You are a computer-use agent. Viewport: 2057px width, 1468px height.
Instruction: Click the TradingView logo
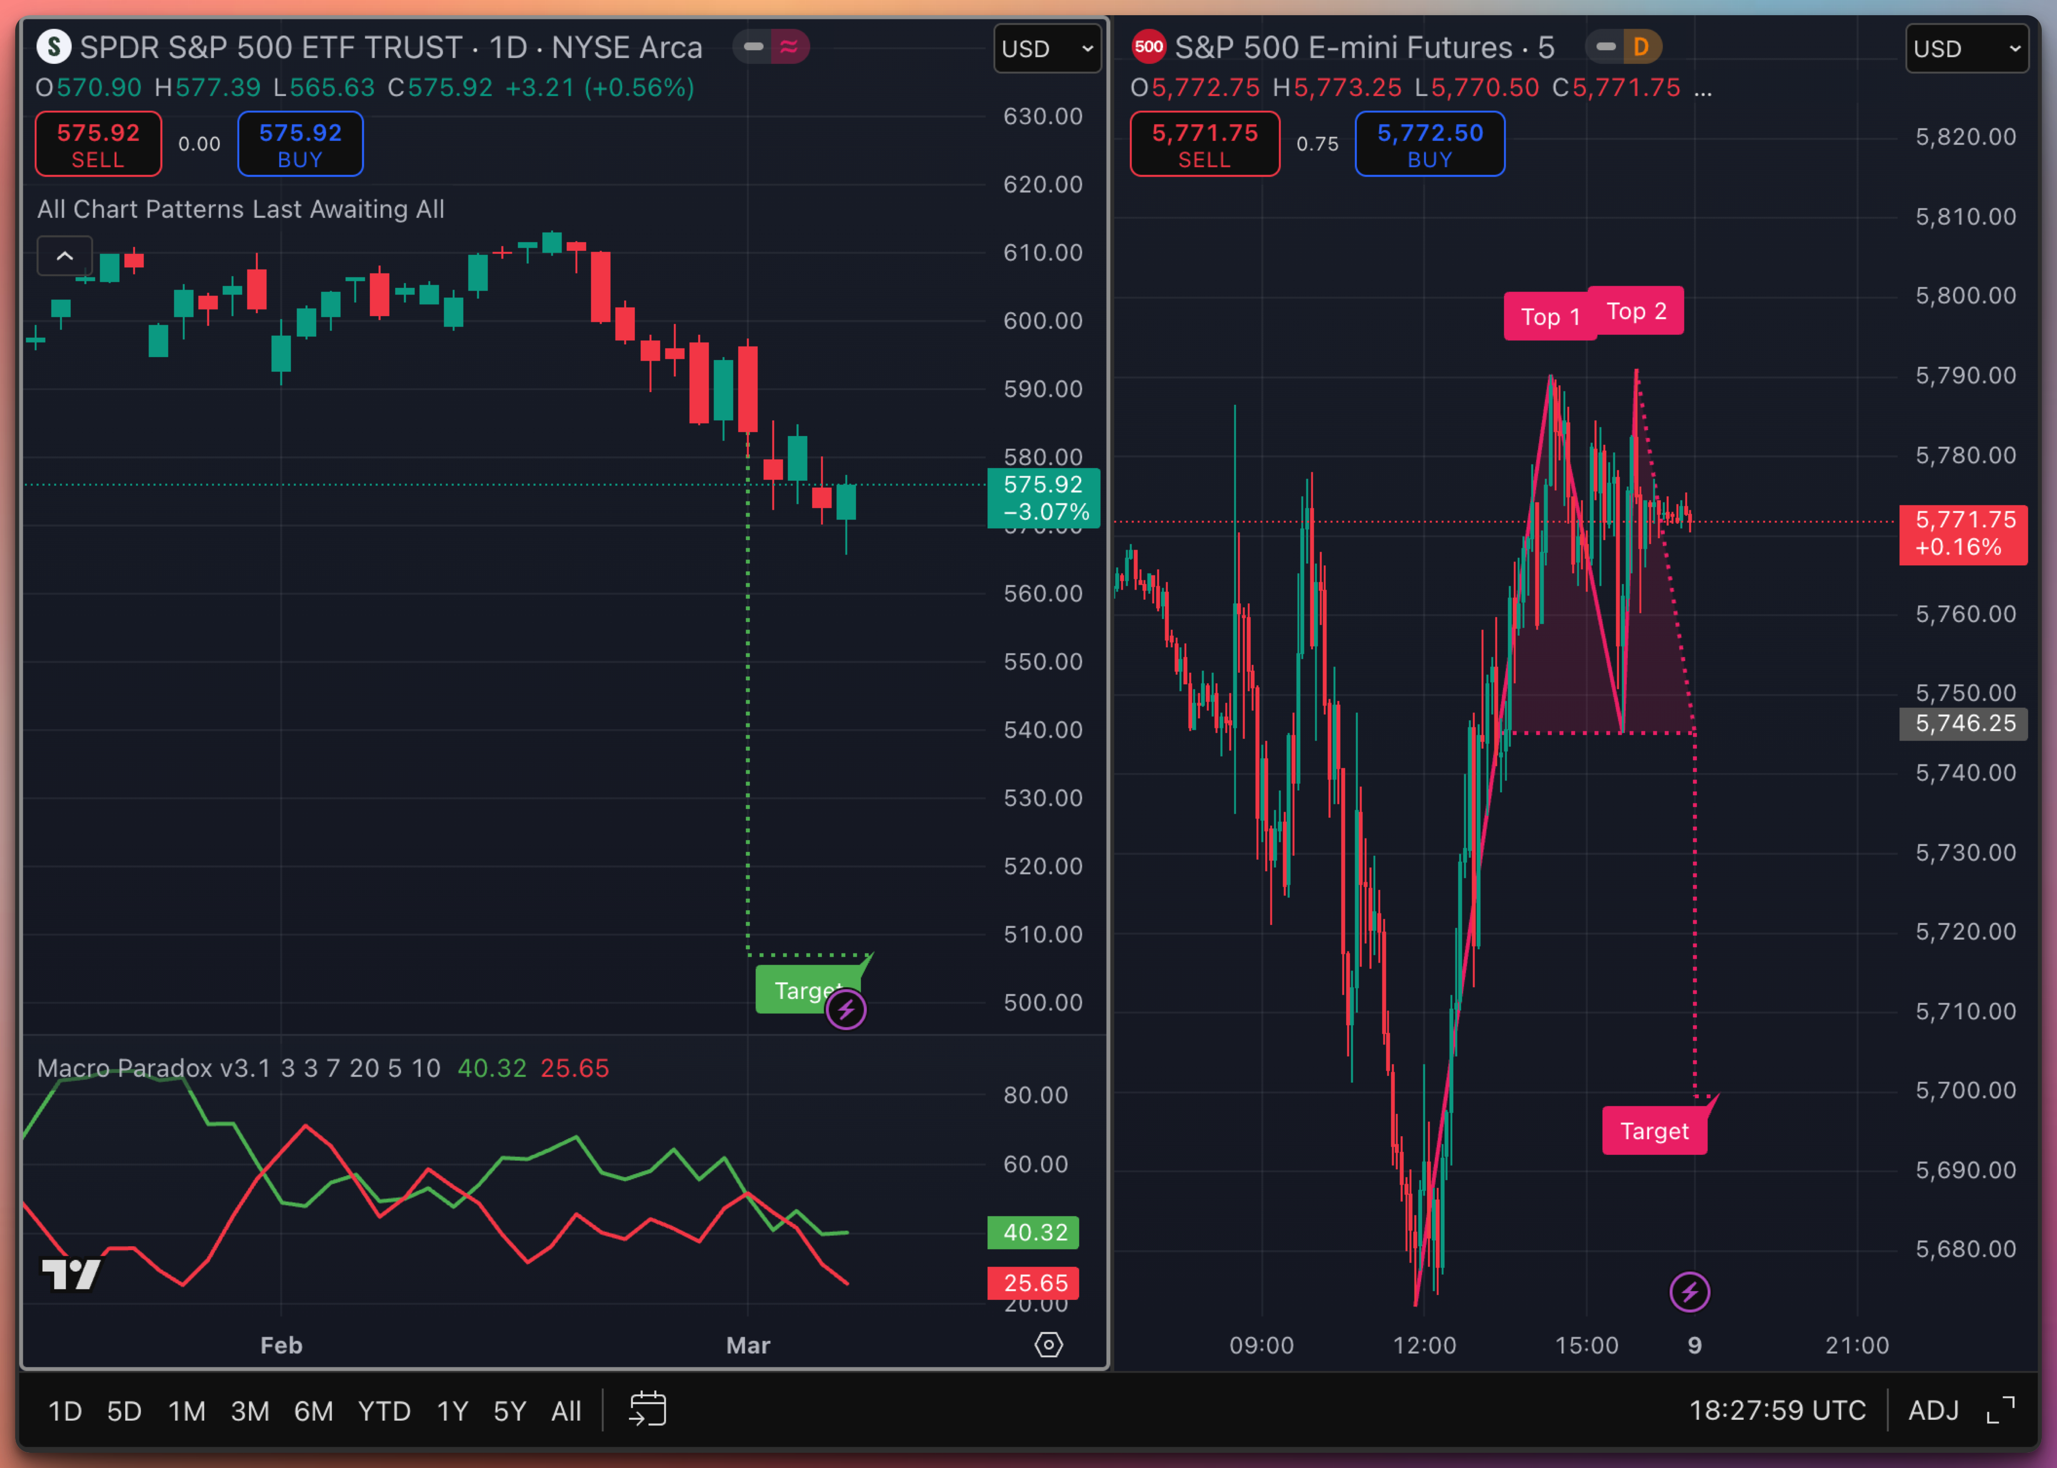(70, 1273)
